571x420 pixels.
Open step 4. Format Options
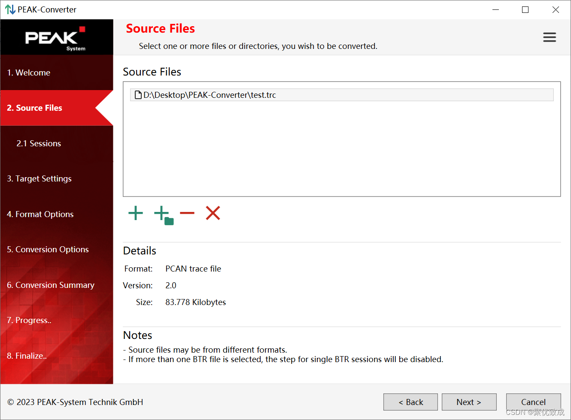(x=57, y=214)
